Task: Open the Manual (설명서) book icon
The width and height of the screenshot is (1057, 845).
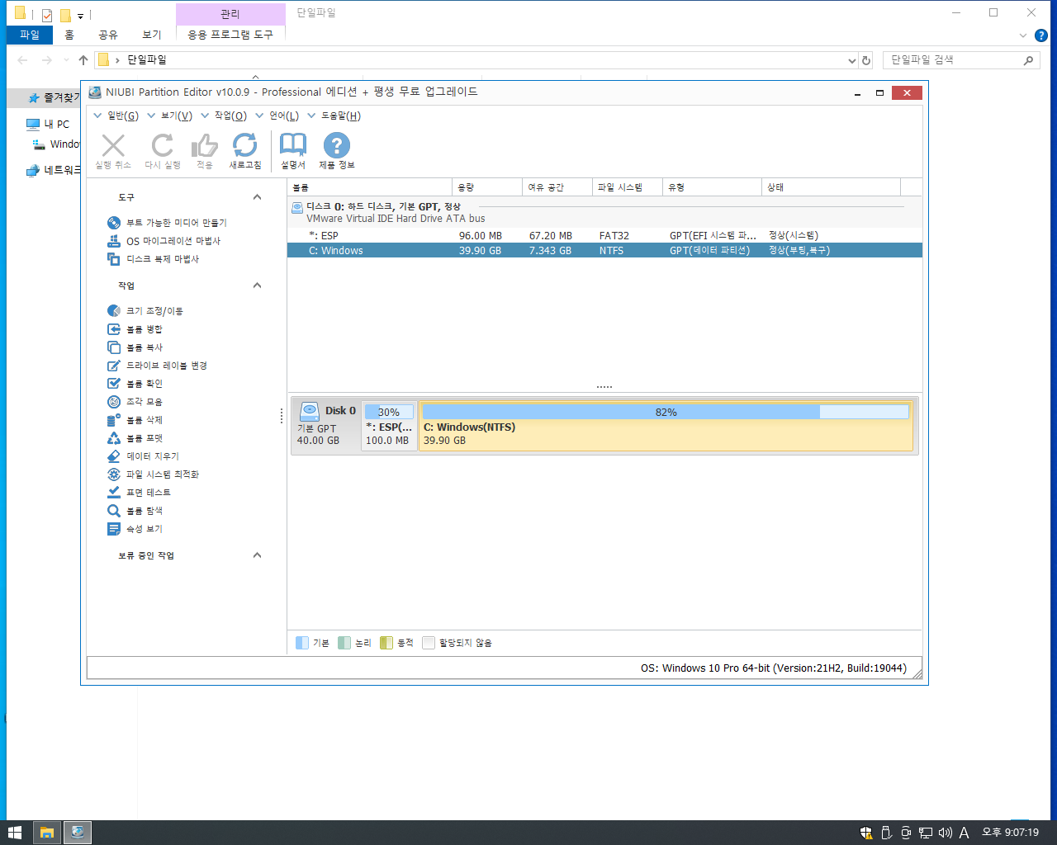Action: click(293, 146)
